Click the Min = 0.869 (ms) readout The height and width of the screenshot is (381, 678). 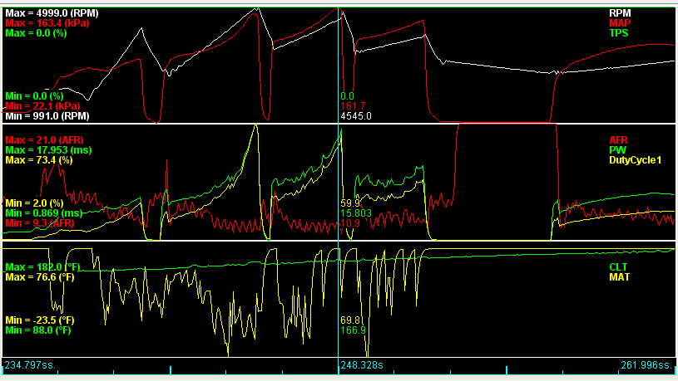[x=43, y=212]
